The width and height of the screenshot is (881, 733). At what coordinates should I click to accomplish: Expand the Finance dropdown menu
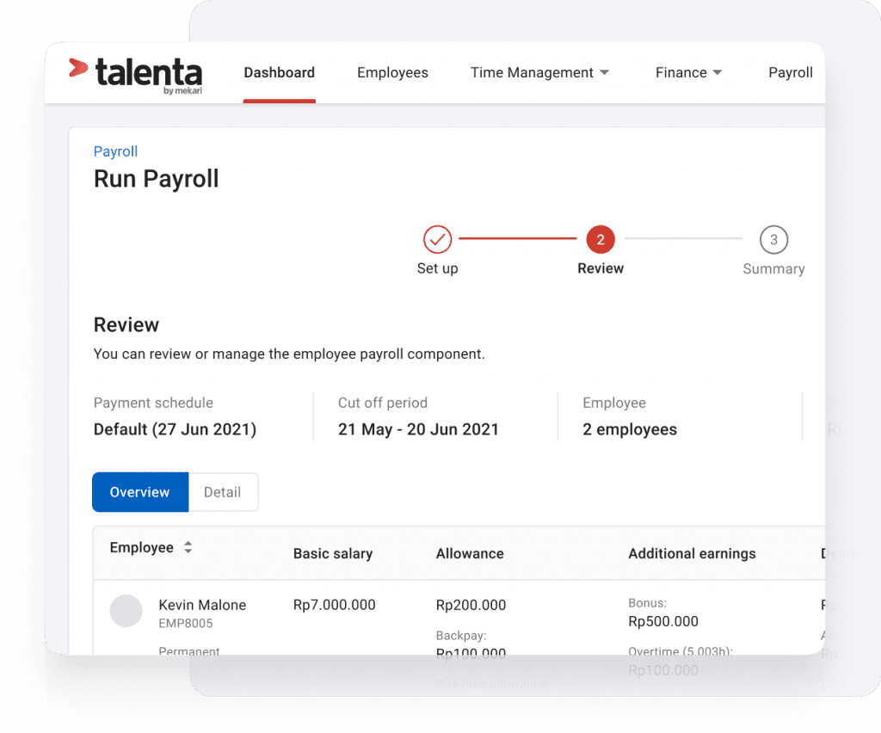click(x=688, y=72)
